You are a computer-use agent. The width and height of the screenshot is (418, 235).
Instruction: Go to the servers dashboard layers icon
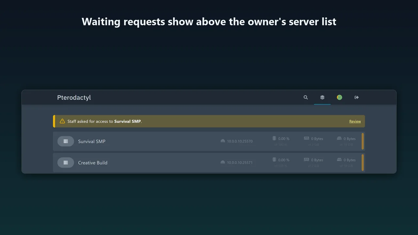pos(322,97)
